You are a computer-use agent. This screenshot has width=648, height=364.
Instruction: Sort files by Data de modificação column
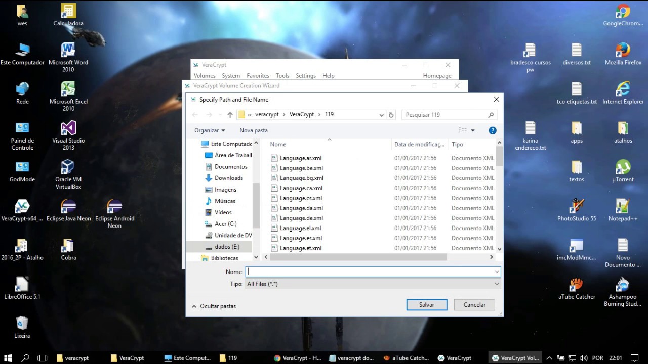click(420, 144)
